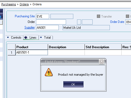Click OK in the Field Error dialog
This screenshot has height=98, width=131.
[x=73, y=84]
